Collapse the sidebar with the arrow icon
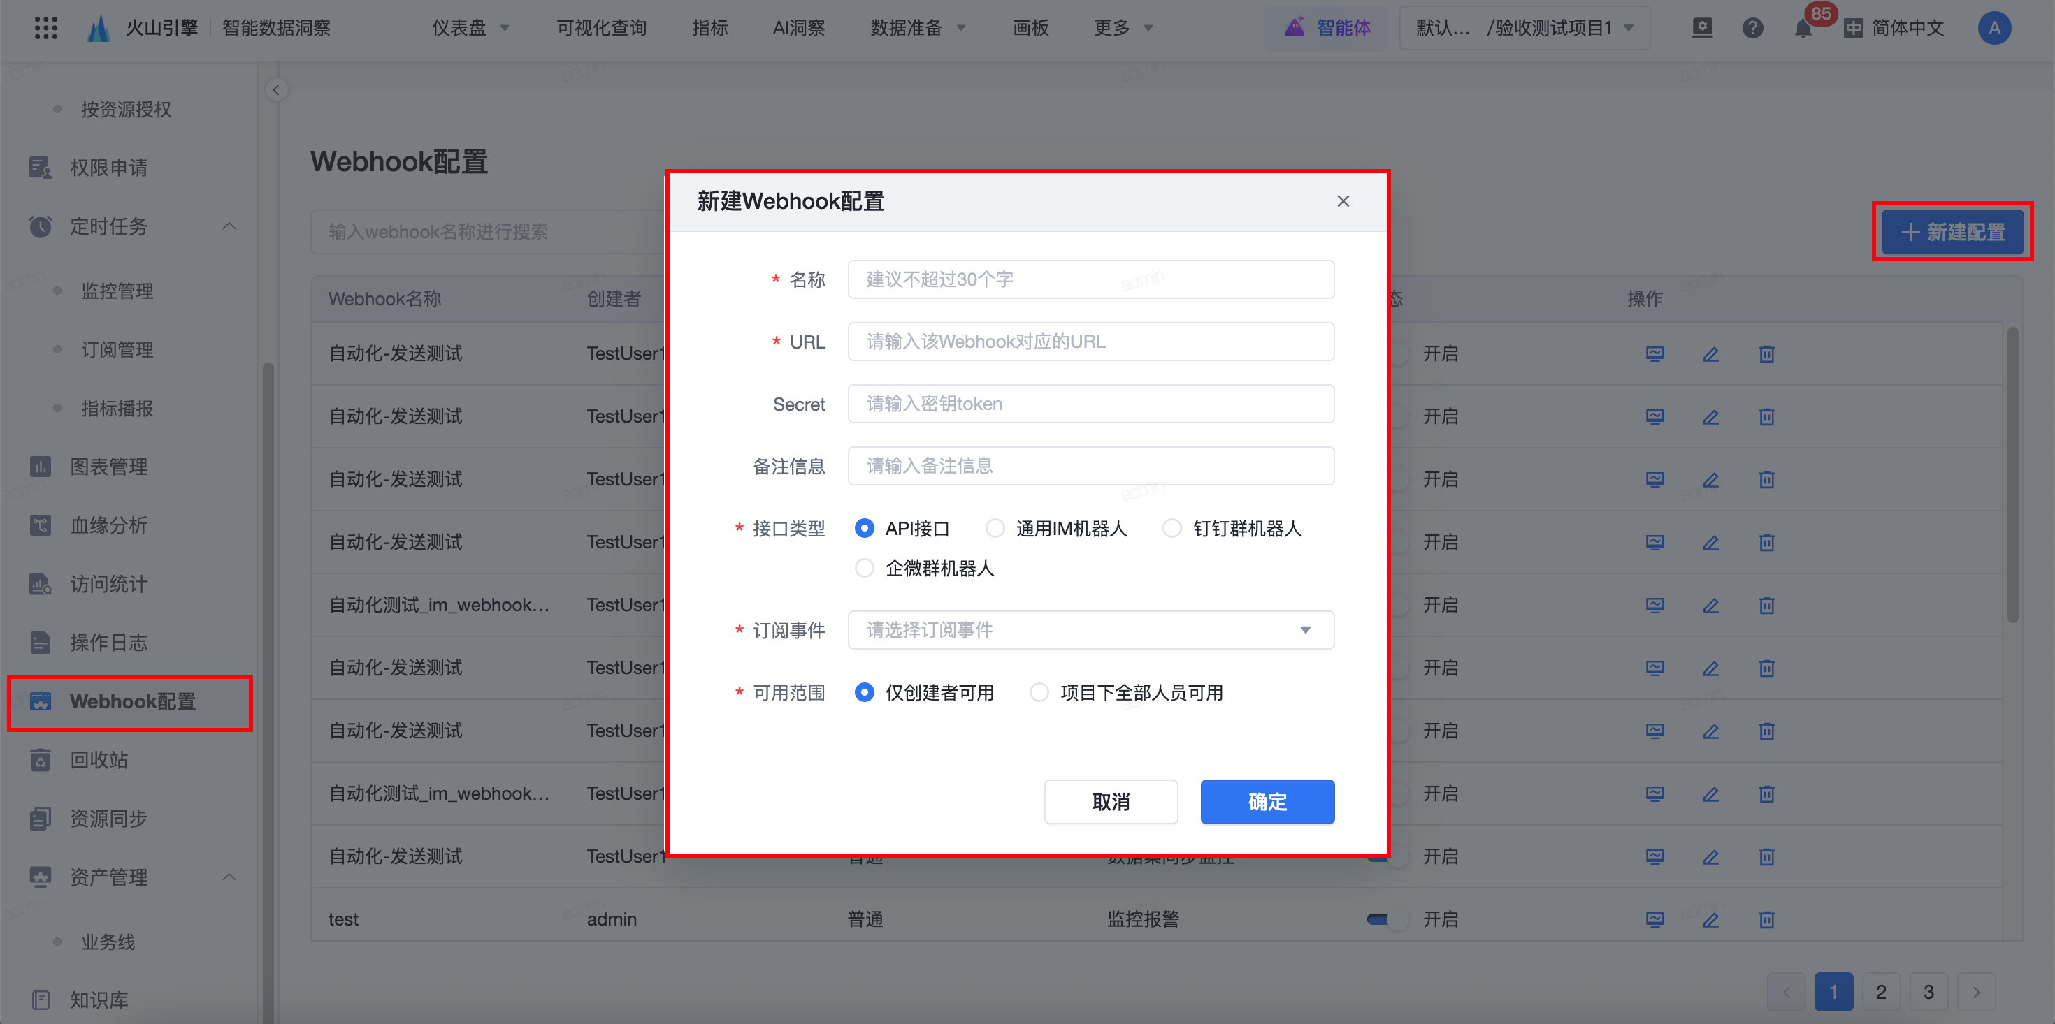 [276, 89]
